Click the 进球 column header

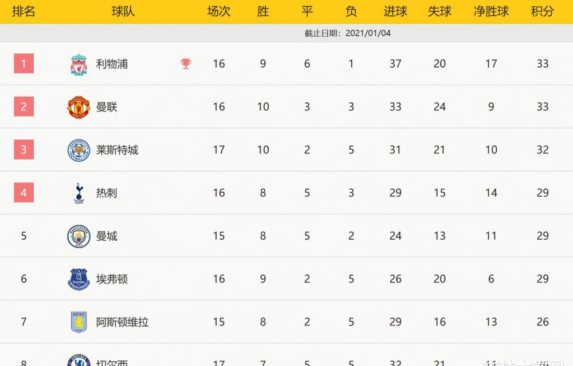pyautogui.click(x=395, y=11)
